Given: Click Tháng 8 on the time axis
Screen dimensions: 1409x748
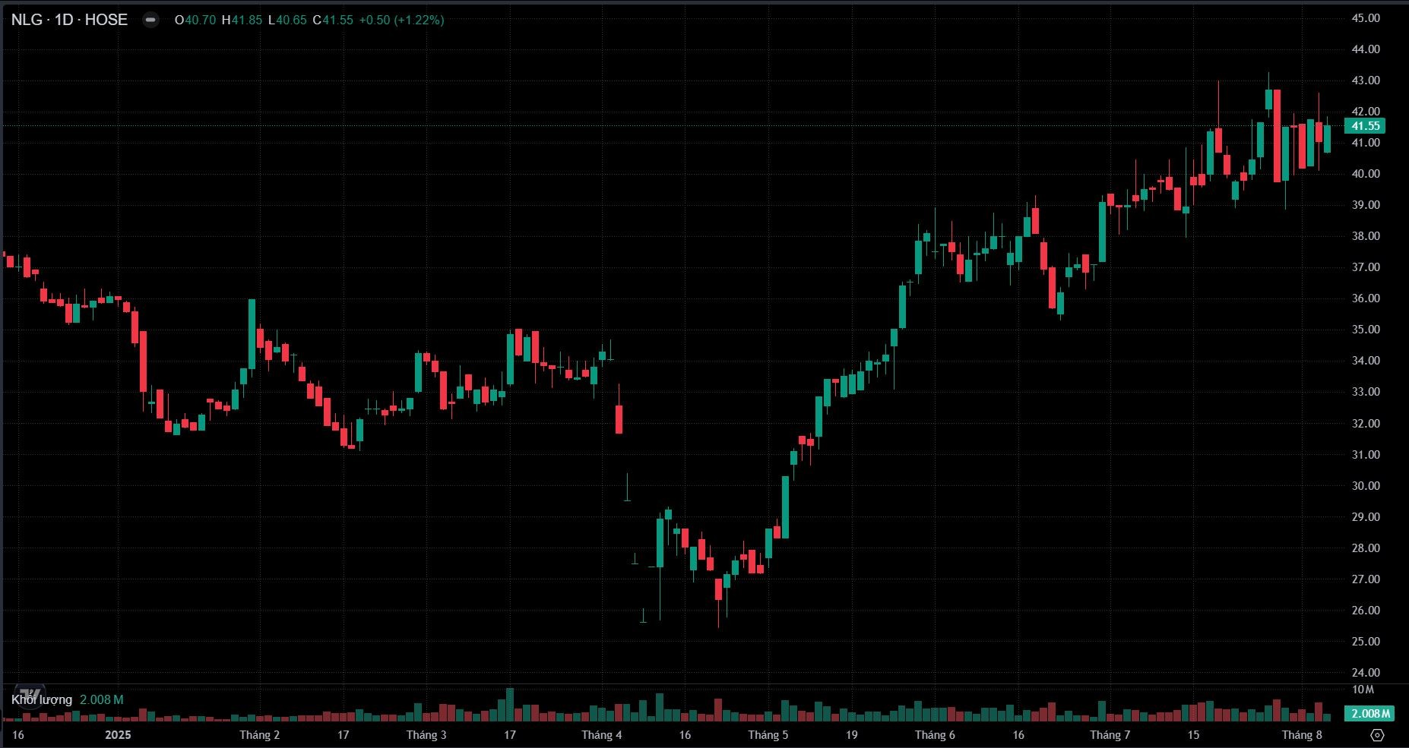Looking at the screenshot, I should point(1301,734).
